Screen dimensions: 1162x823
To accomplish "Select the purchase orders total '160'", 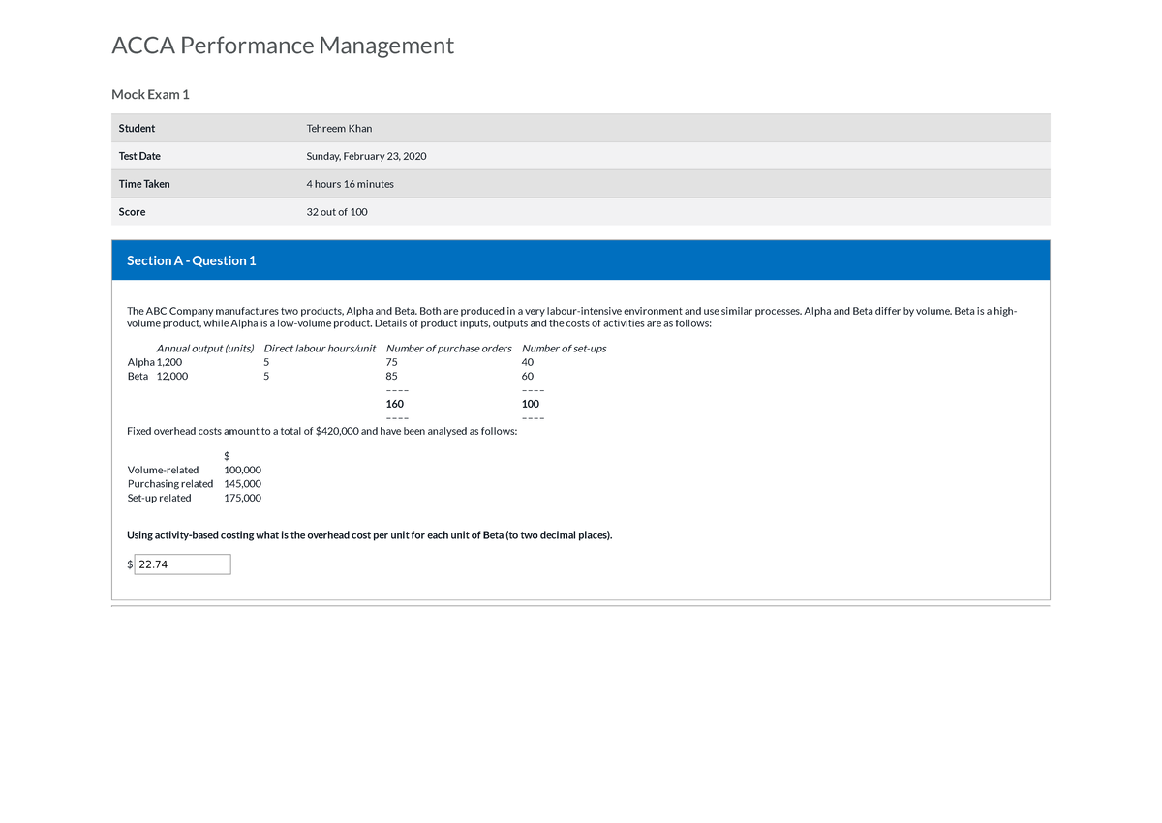I will pos(395,404).
